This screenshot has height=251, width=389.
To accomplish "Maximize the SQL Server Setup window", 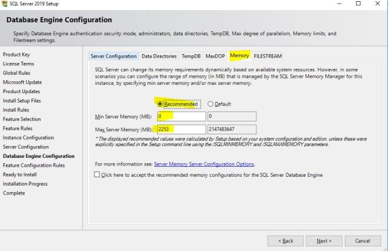I will [x=357, y=4].
